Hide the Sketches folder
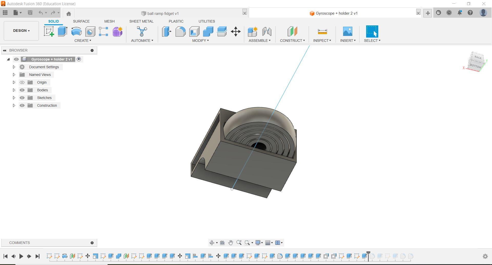 click(x=22, y=98)
